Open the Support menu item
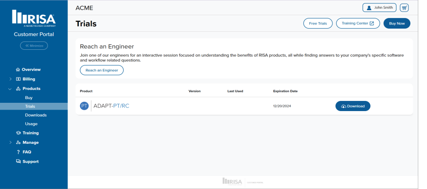 click(30, 161)
